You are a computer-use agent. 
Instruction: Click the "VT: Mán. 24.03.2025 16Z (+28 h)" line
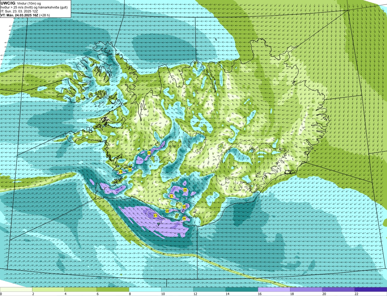point(25,15)
